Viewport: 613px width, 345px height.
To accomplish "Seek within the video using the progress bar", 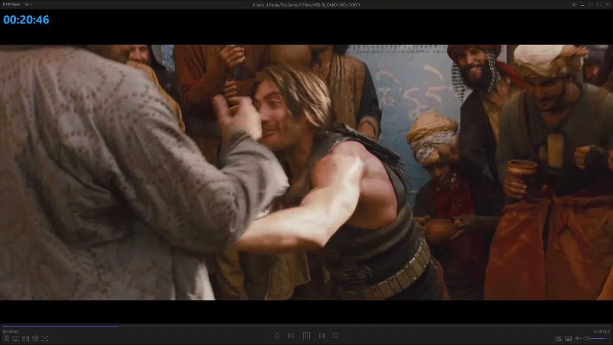I will click(x=306, y=326).
